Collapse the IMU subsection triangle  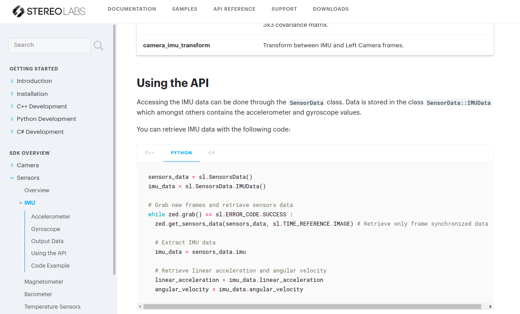pos(21,202)
